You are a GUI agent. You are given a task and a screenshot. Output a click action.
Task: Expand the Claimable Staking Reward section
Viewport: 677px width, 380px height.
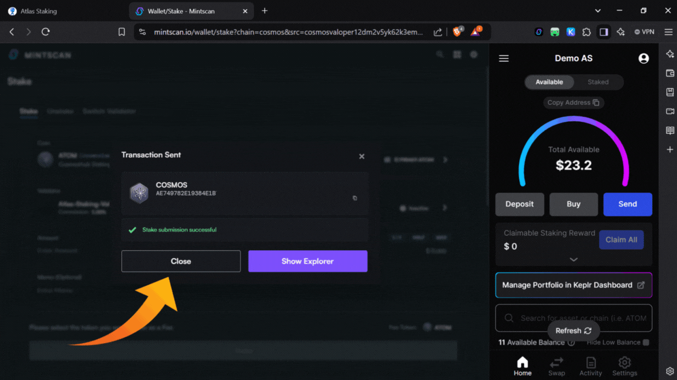point(574,259)
